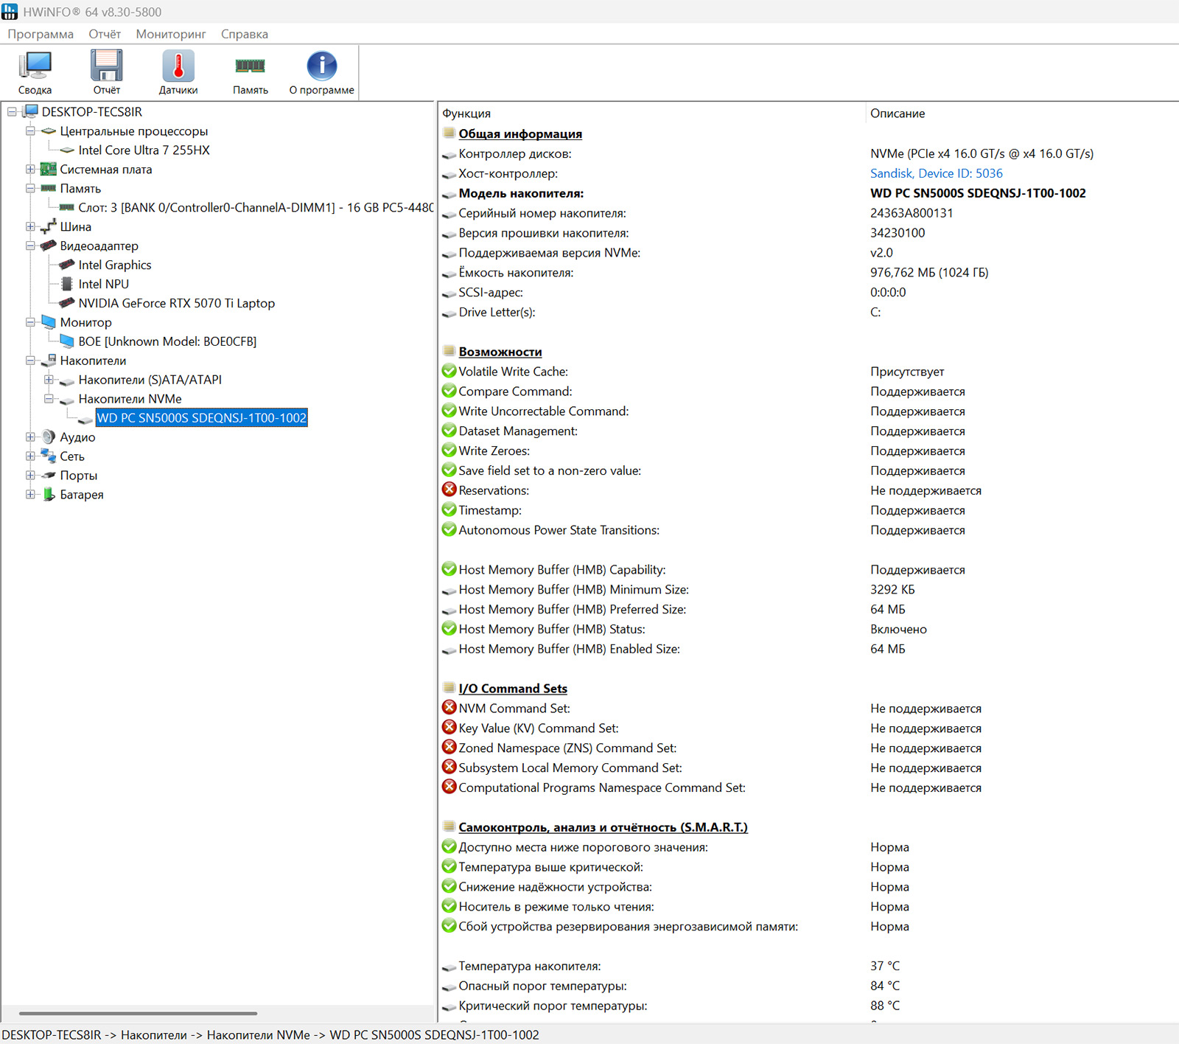1179x1044 pixels.
Task: Expand the Накопители (S)ATA/ATAPI node
Action: (x=49, y=380)
